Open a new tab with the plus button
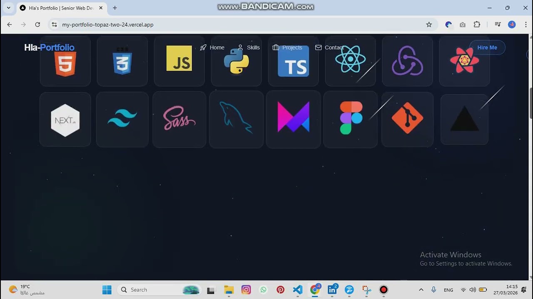This screenshot has height=299, width=533. tap(115, 8)
